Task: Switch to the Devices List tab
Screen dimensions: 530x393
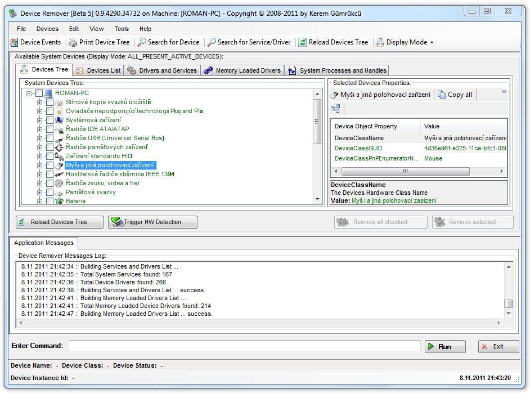Action: 98,70
